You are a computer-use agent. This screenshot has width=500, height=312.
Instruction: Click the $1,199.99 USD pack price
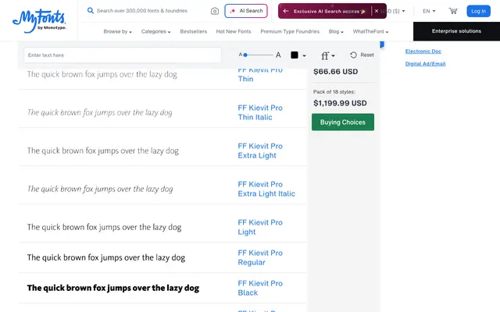(x=340, y=103)
